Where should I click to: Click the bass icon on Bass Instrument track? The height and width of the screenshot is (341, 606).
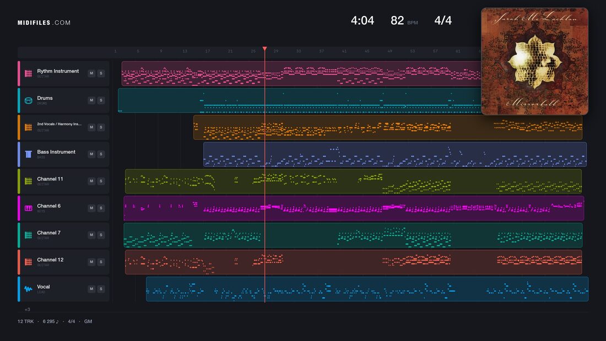28,154
